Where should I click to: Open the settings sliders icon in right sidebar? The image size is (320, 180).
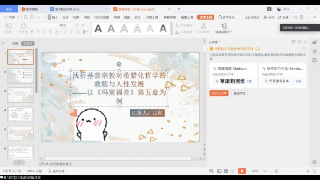click(314, 42)
